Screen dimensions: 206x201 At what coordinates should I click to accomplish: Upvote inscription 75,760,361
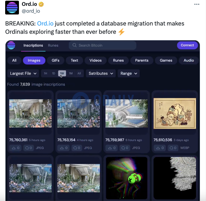[x=16, y=148]
